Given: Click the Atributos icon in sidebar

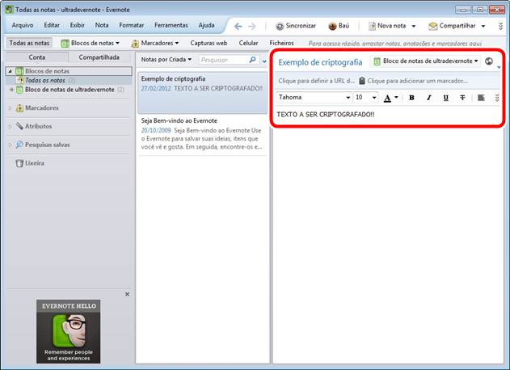Looking at the screenshot, I should click(19, 126).
